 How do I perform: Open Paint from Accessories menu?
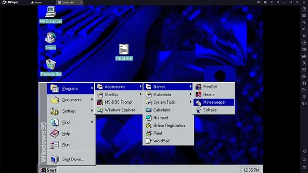pyautogui.click(x=168, y=133)
